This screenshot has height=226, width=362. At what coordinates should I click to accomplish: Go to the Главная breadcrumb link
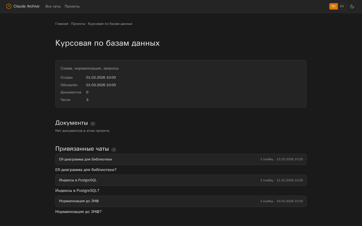pyautogui.click(x=62, y=24)
